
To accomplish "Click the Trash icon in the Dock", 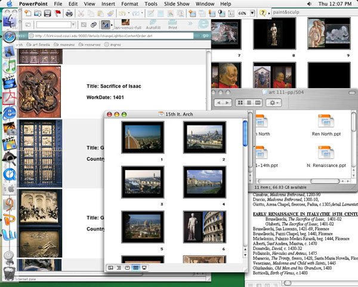I will tap(9, 273).
